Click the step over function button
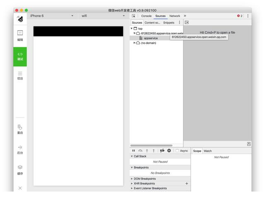Viewport: 265px width, 199px height. pyautogui.click(x=140, y=151)
